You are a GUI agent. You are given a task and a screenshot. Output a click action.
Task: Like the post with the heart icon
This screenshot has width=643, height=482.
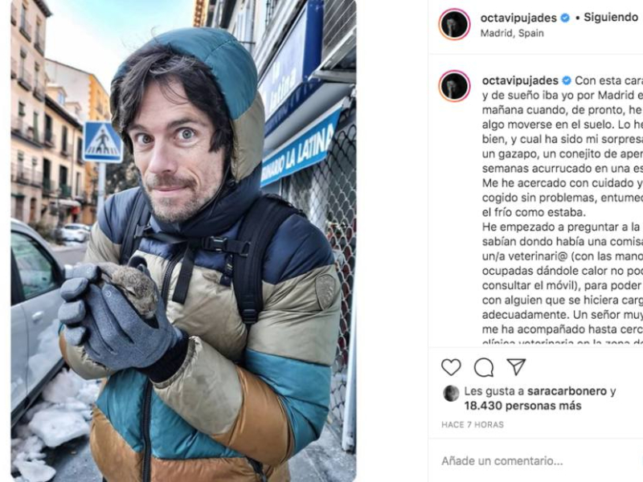click(x=451, y=367)
